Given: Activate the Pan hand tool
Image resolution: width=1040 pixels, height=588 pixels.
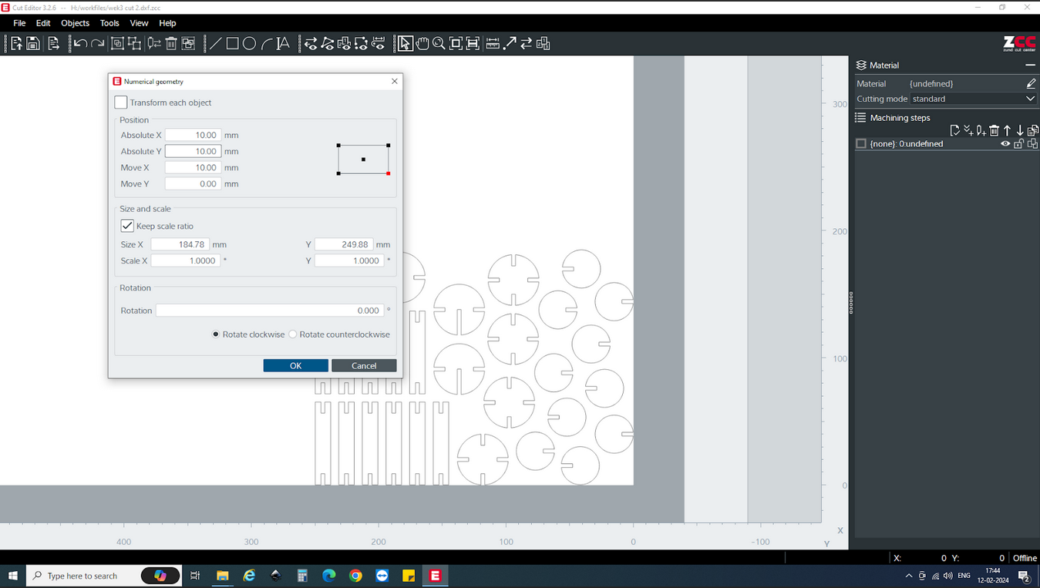Looking at the screenshot, I should pos(422,44).
